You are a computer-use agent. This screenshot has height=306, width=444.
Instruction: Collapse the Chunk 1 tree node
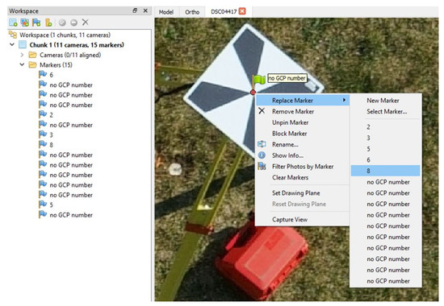tap(12, 44)
